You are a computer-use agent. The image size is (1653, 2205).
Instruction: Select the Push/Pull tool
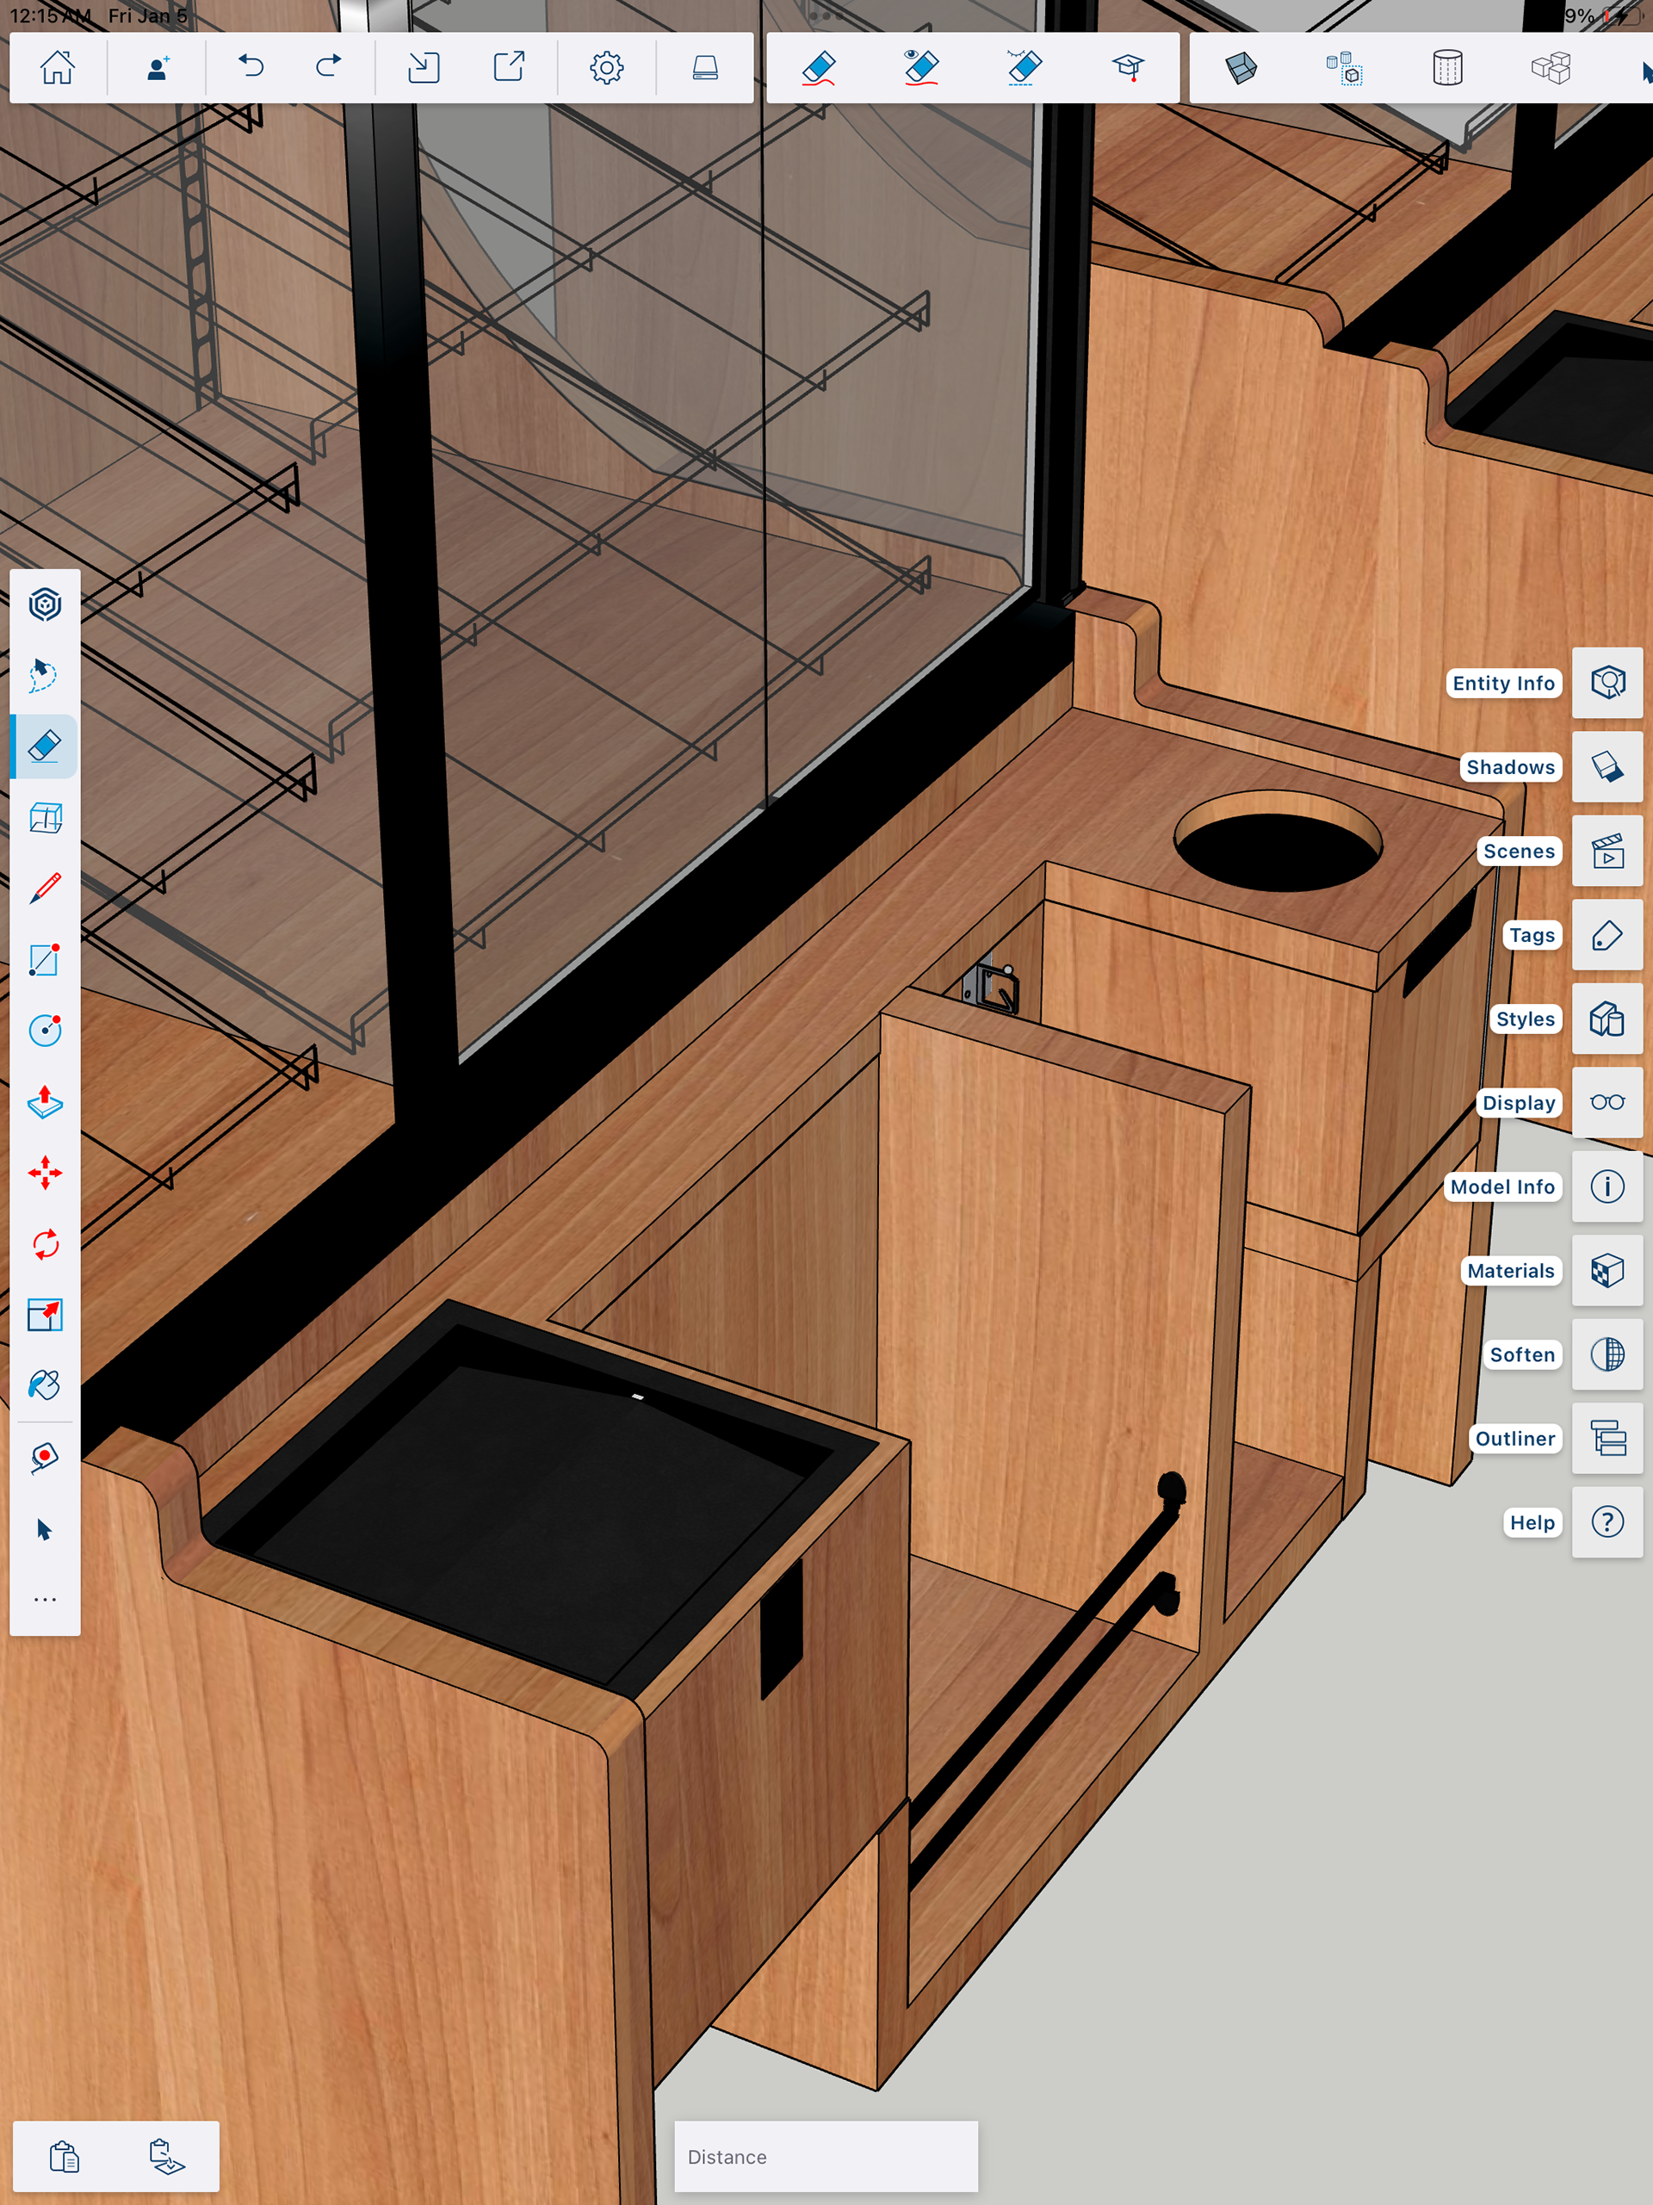(x=45, y=1101)
